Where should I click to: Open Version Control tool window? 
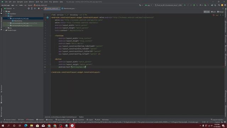[10, 120]
